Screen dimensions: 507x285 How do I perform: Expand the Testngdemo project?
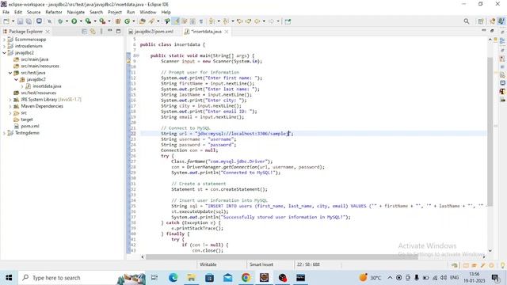click(4, 133)
